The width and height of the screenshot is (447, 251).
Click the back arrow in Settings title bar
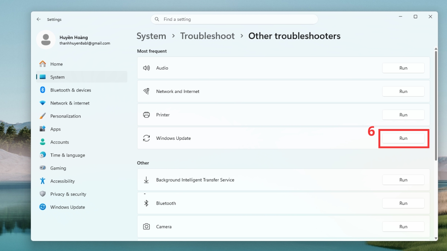[x=39, y=19]
